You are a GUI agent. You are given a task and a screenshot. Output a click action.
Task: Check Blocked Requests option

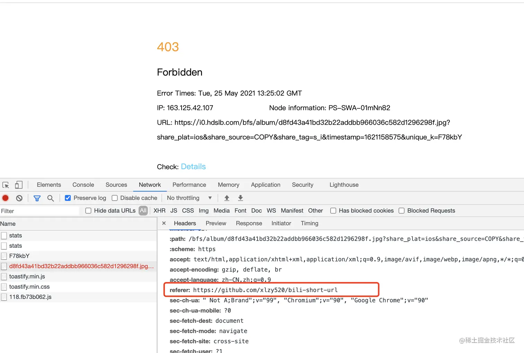tap(402, 211)
